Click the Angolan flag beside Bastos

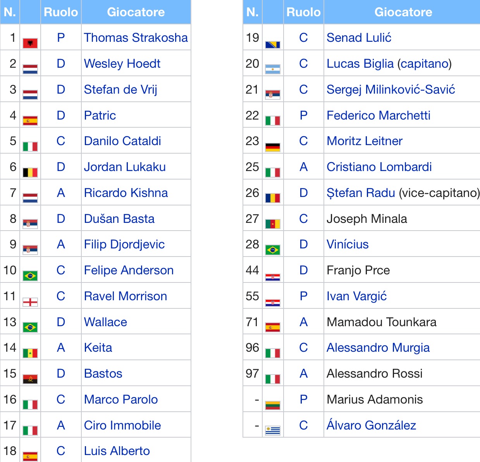tap(30, 379)
